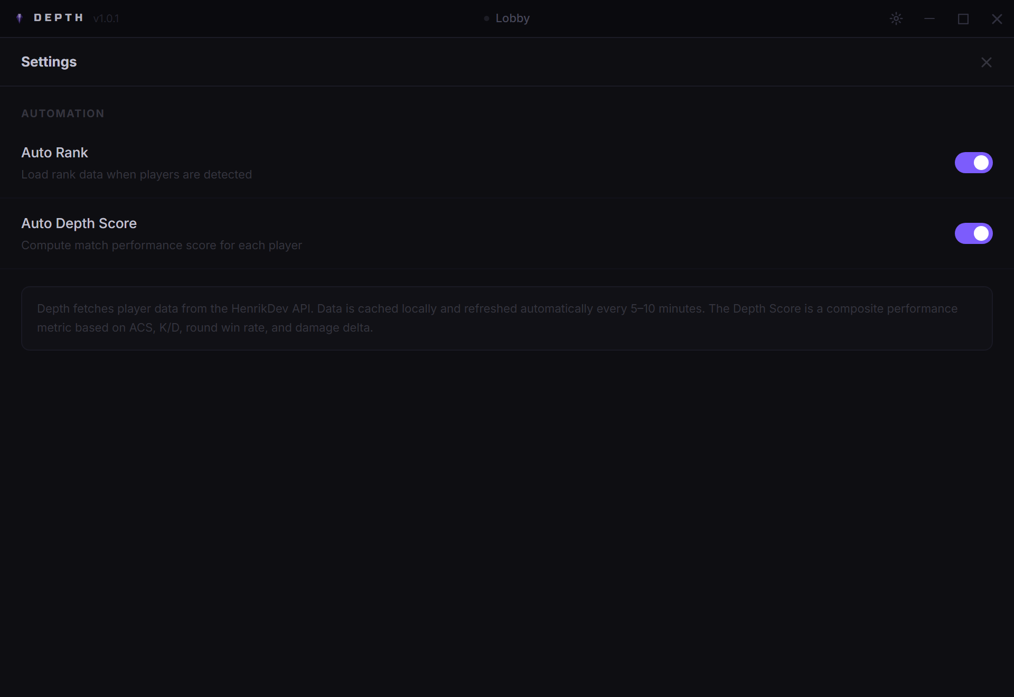Disable the Auto Rank toggle
Screen dimensions: 1014x697
pyautogui.click(x=973, y=163)
